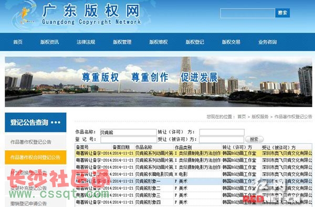
Task: Select 版权管理 from the navigation bar
Action: click(x=122, y=42)
